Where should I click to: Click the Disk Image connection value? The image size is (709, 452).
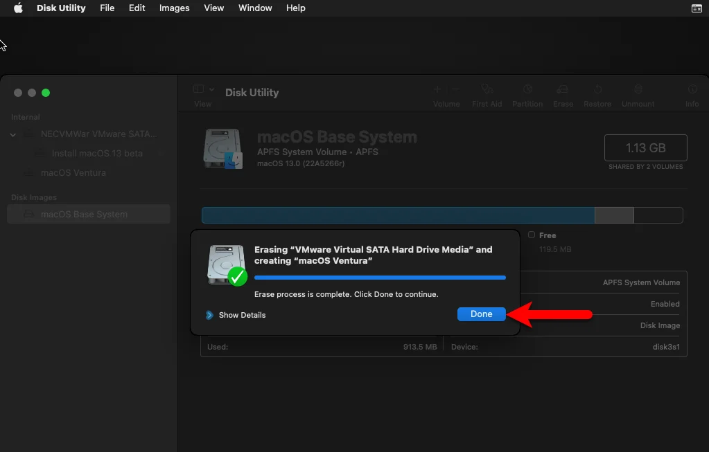tap(660, 325)
